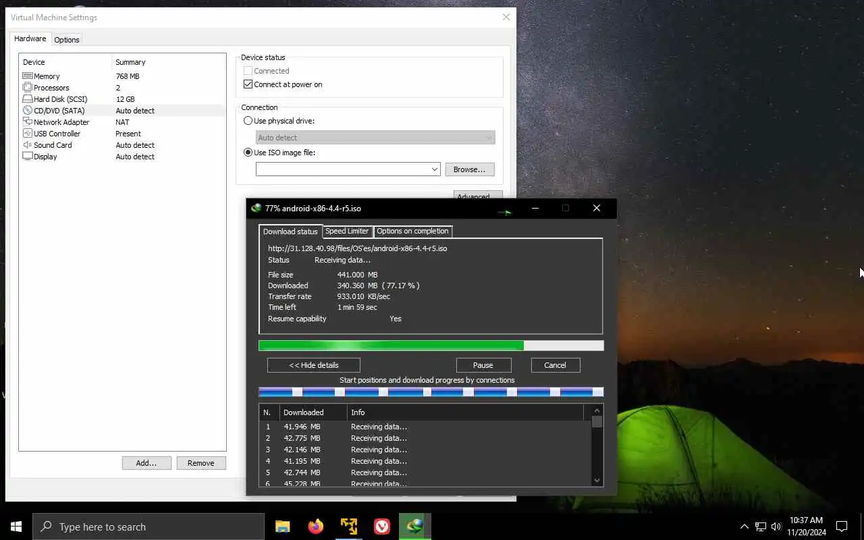Expand the ISO image file path dropdown
Screen dimensions: 864x540
(x=435, y=169)
